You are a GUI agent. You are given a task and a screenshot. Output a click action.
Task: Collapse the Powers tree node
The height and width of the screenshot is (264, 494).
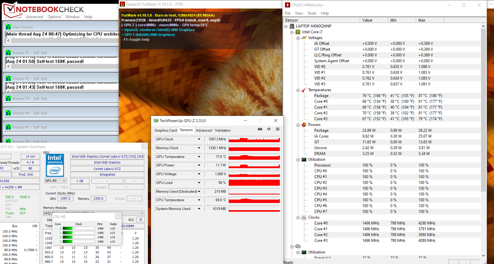tap(298, 125)
